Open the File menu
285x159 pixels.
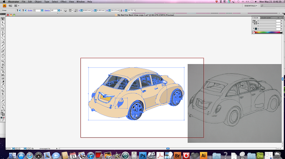point(23,1)
